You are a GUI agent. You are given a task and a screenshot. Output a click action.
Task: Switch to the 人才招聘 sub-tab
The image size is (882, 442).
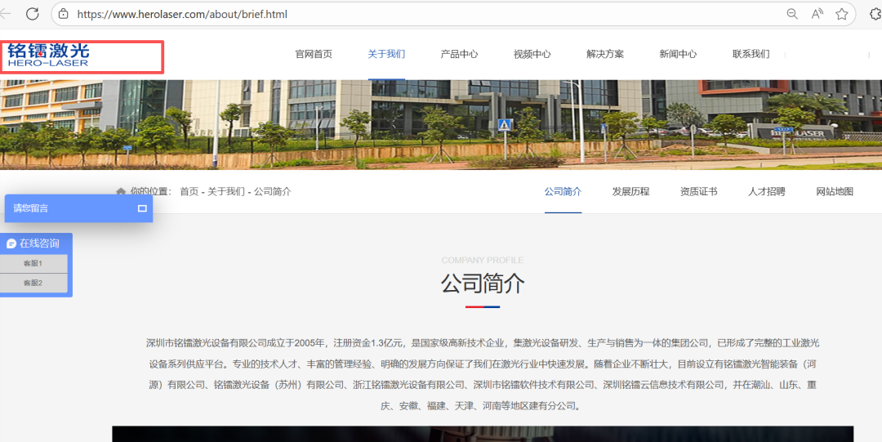coord(767,191)
